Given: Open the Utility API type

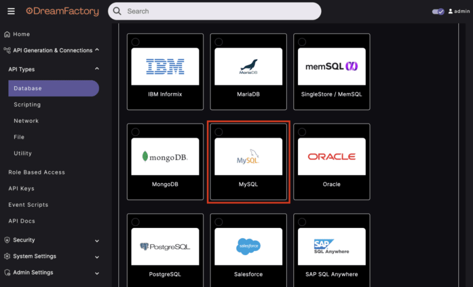Looking at the screenshot, I should pos(22,154).
